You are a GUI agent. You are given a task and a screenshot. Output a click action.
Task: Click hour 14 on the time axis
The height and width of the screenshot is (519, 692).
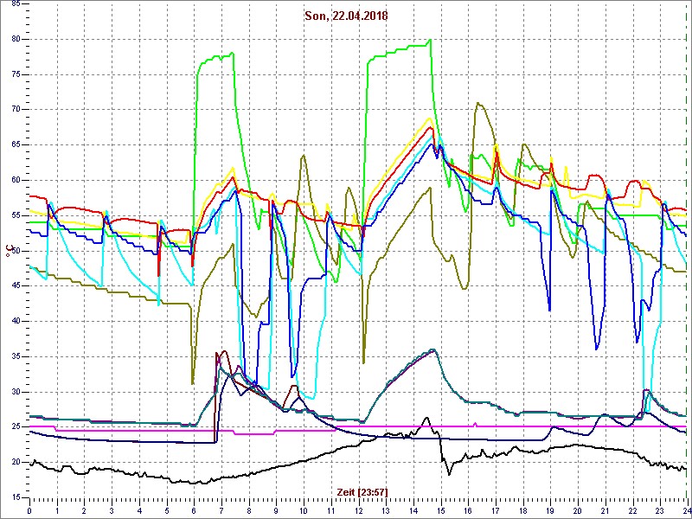point(413,510)
